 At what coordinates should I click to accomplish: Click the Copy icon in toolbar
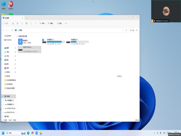[x=18, y=23]
